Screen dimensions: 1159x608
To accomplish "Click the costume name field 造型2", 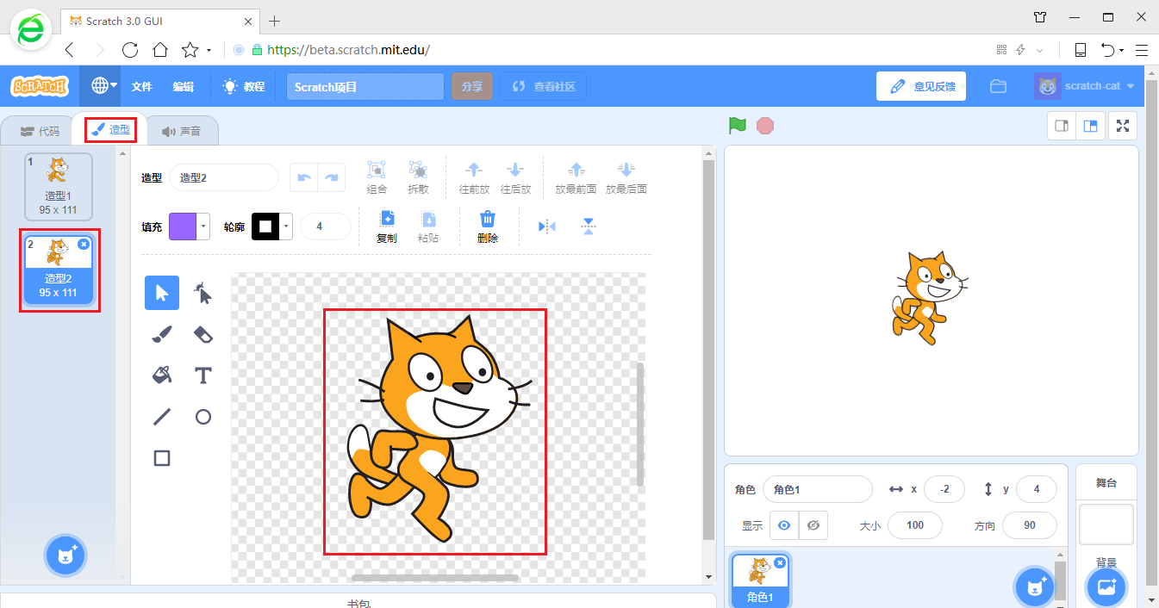I will (x=224, y=177).
